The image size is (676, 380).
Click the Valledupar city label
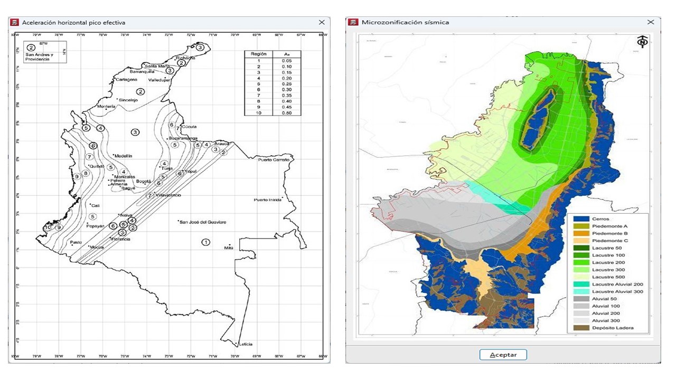coord(158,80)
